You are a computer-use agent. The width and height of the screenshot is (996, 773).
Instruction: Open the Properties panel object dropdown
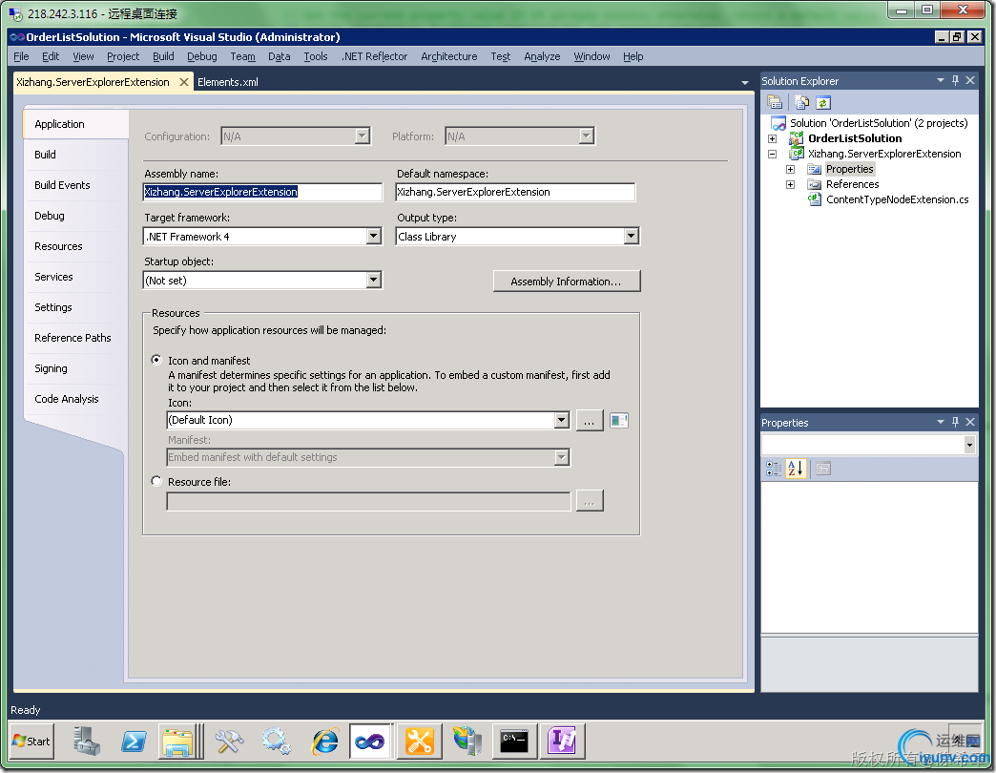(x=969, y=445)
